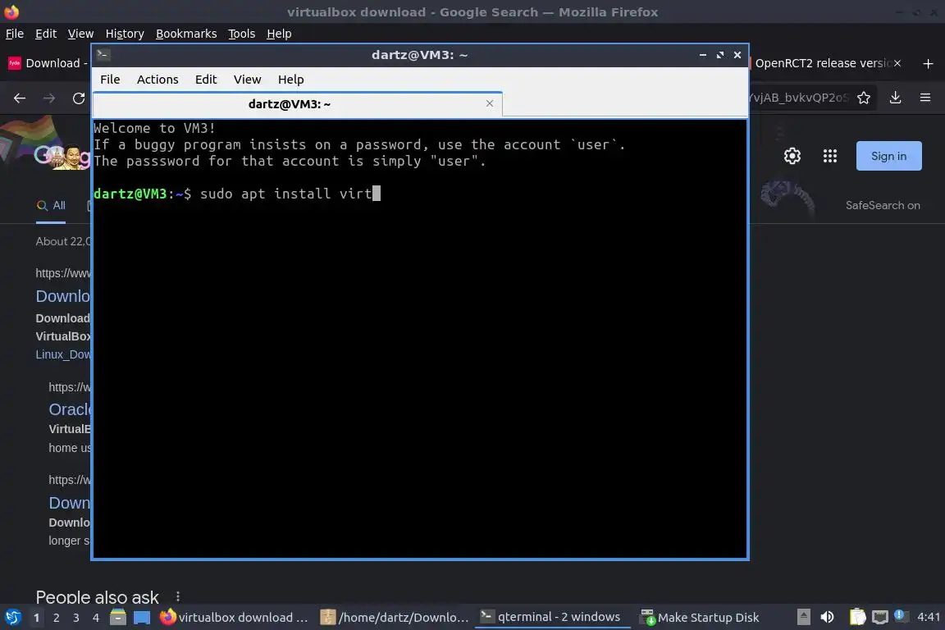Viewport: 945px width, 630px height.
Task: Open qterminal - 2 windows taskbar entry
Action: [x=551, y=617]
